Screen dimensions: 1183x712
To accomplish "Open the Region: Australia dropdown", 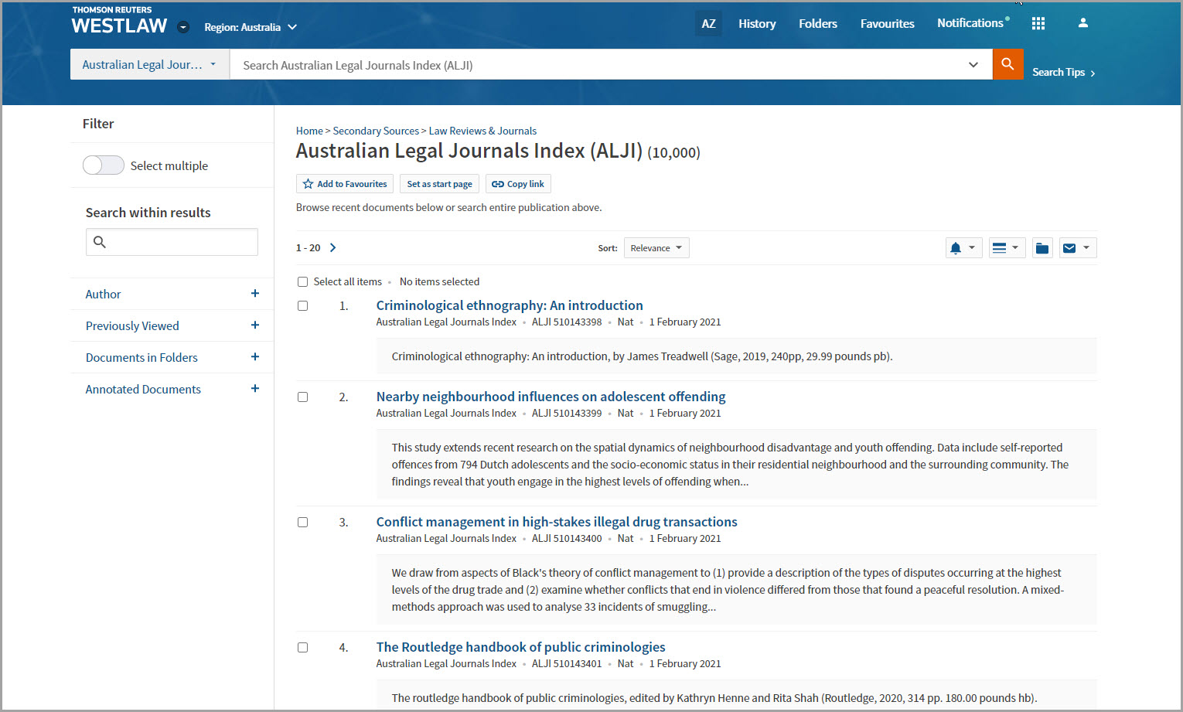I will tap(251, 27).
